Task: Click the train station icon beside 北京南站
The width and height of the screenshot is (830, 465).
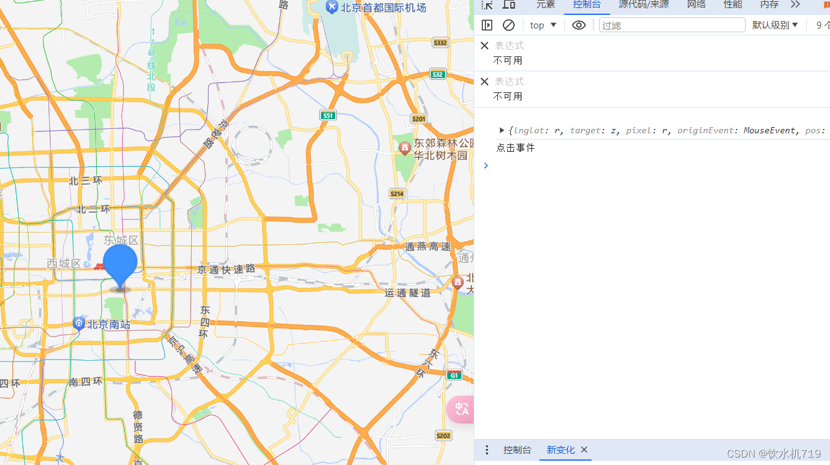Action: (79, 324)
